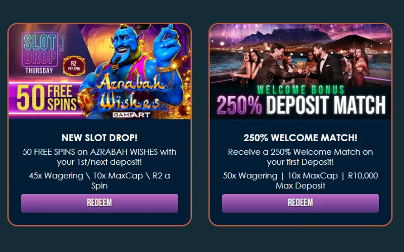Click the R2 per spin badge
This screenshot has height=252, width=404.
74,66
